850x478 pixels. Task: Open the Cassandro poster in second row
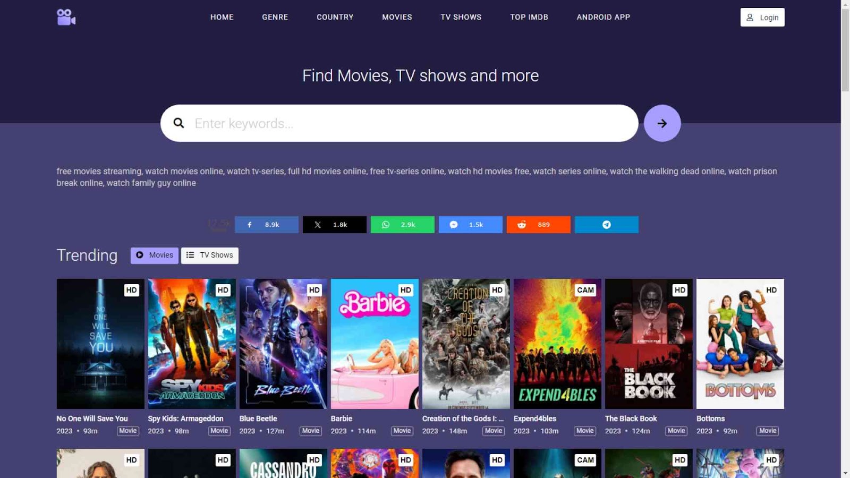tap(283, 463)
